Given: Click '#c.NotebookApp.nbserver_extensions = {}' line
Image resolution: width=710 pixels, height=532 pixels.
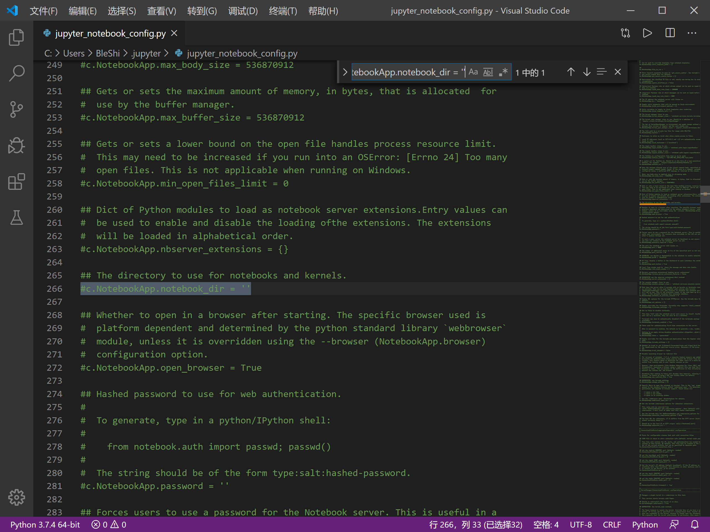Looking at the screenshot, I should 184,249.
